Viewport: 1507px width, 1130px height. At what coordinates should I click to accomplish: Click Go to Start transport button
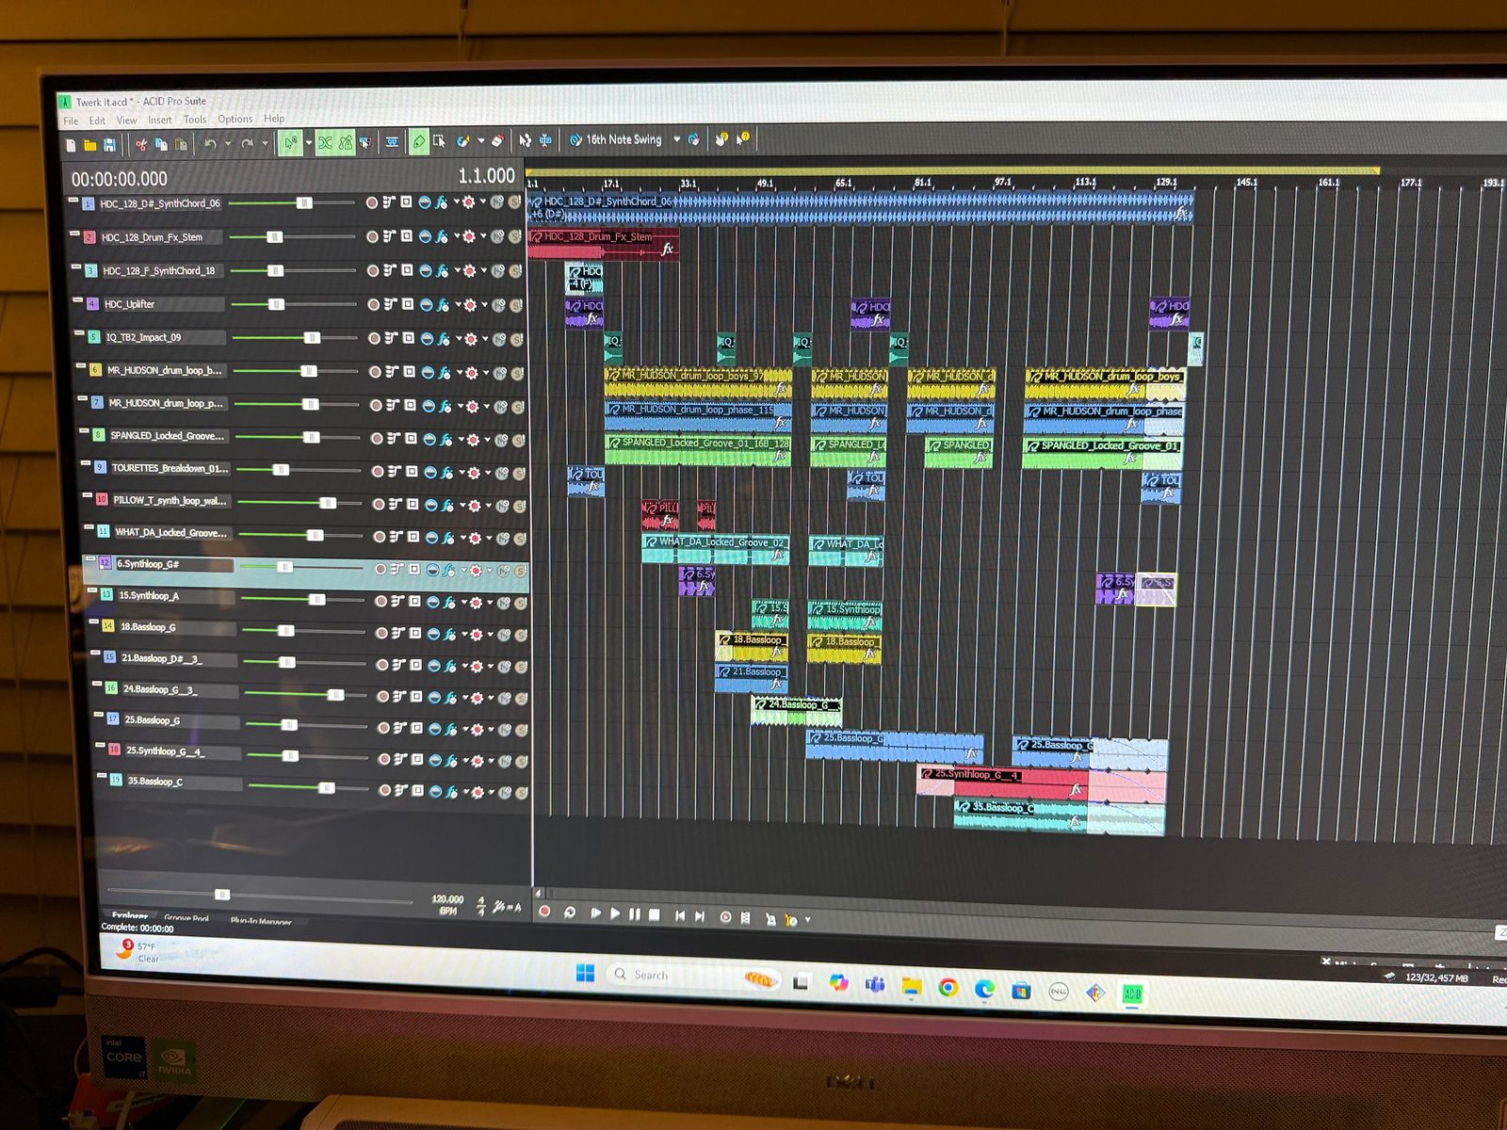pos(679,915)
